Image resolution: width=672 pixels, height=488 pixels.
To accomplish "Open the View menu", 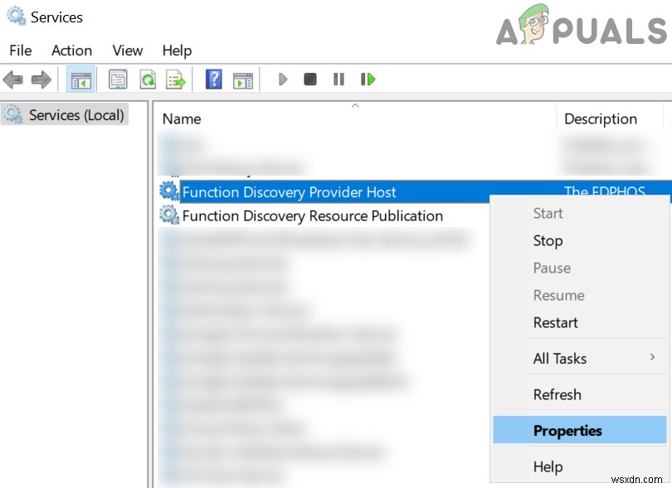I will (x=127, y=51).
